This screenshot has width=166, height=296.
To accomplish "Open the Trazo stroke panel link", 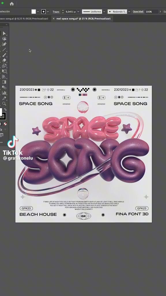I will [56, 12].
